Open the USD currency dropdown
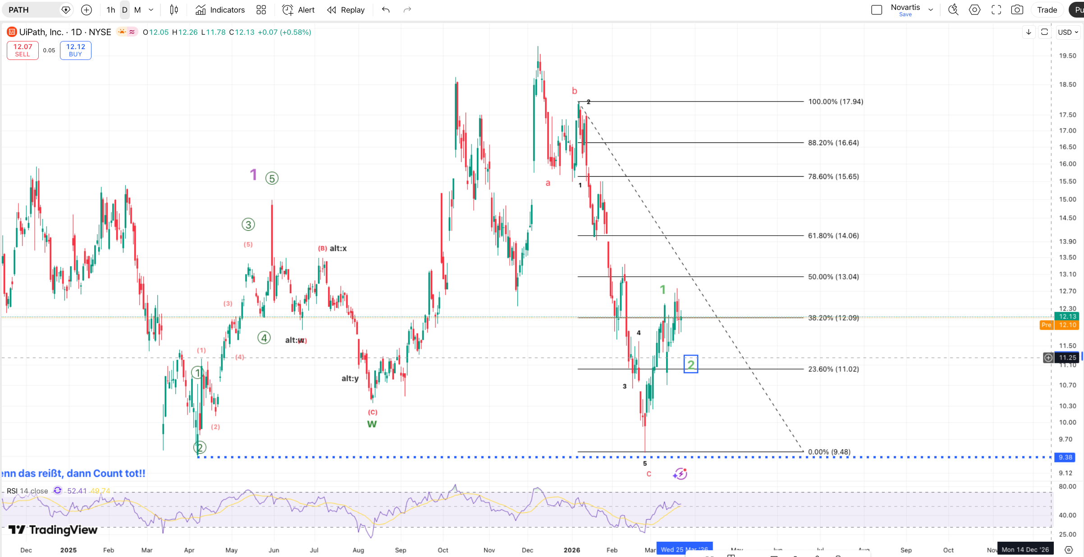The height and width of the screenshot is (557, 1084). tap(1068, 32)
